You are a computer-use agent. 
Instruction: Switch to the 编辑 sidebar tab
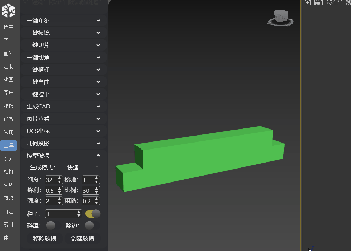click(x=8, y=106)
